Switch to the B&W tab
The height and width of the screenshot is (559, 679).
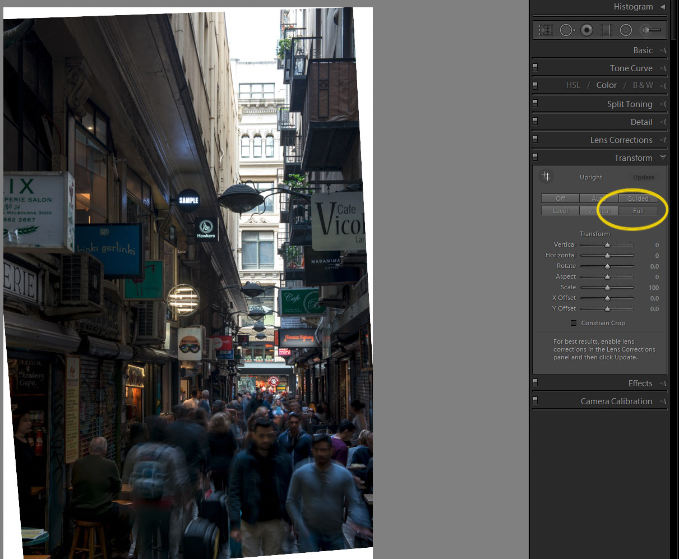click(643, 85)
